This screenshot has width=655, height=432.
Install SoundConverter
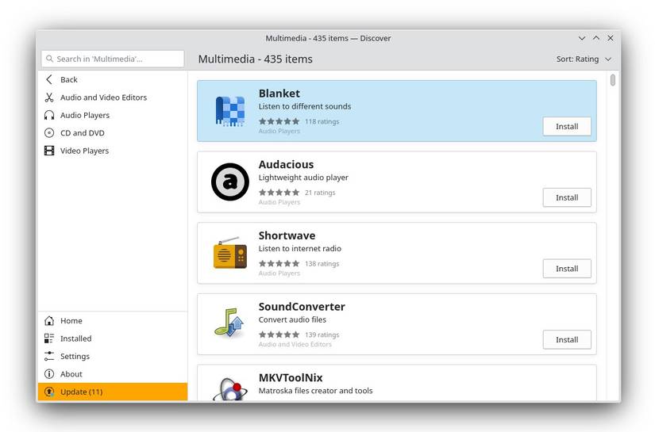pyautogui.click(x=567, y=340)
